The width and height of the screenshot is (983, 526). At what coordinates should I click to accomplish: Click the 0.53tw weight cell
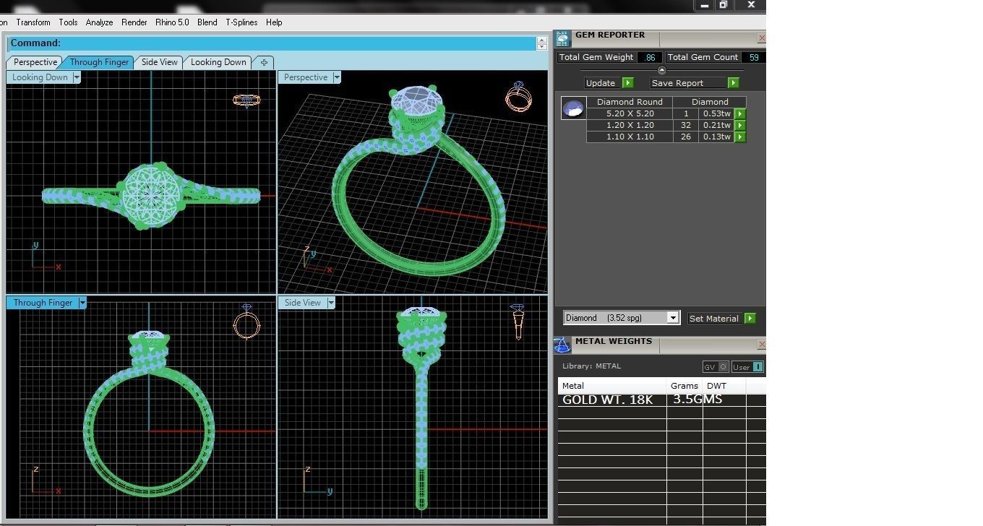(x=716, y=113)
